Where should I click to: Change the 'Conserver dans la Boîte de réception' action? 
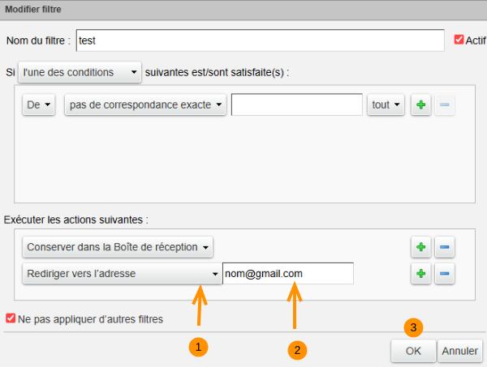119,246
